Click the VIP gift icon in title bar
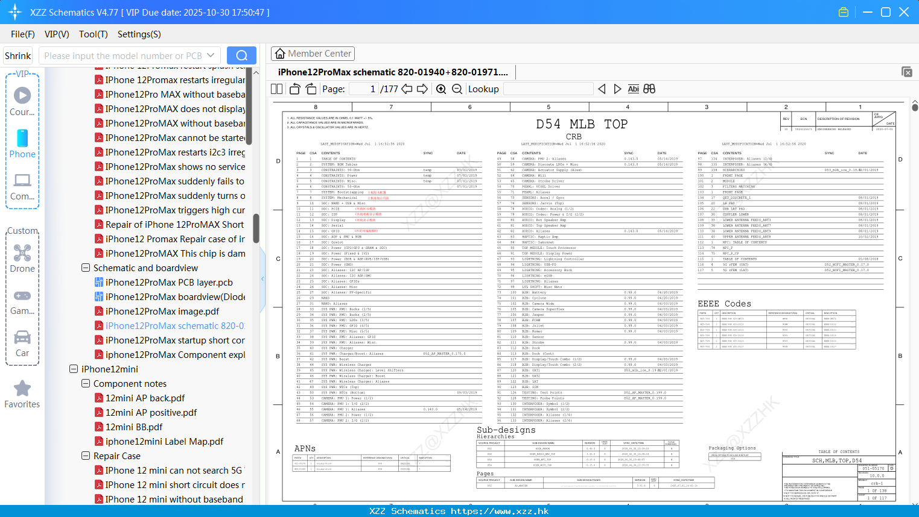The image size is (919, 517). tap(844, 12)
